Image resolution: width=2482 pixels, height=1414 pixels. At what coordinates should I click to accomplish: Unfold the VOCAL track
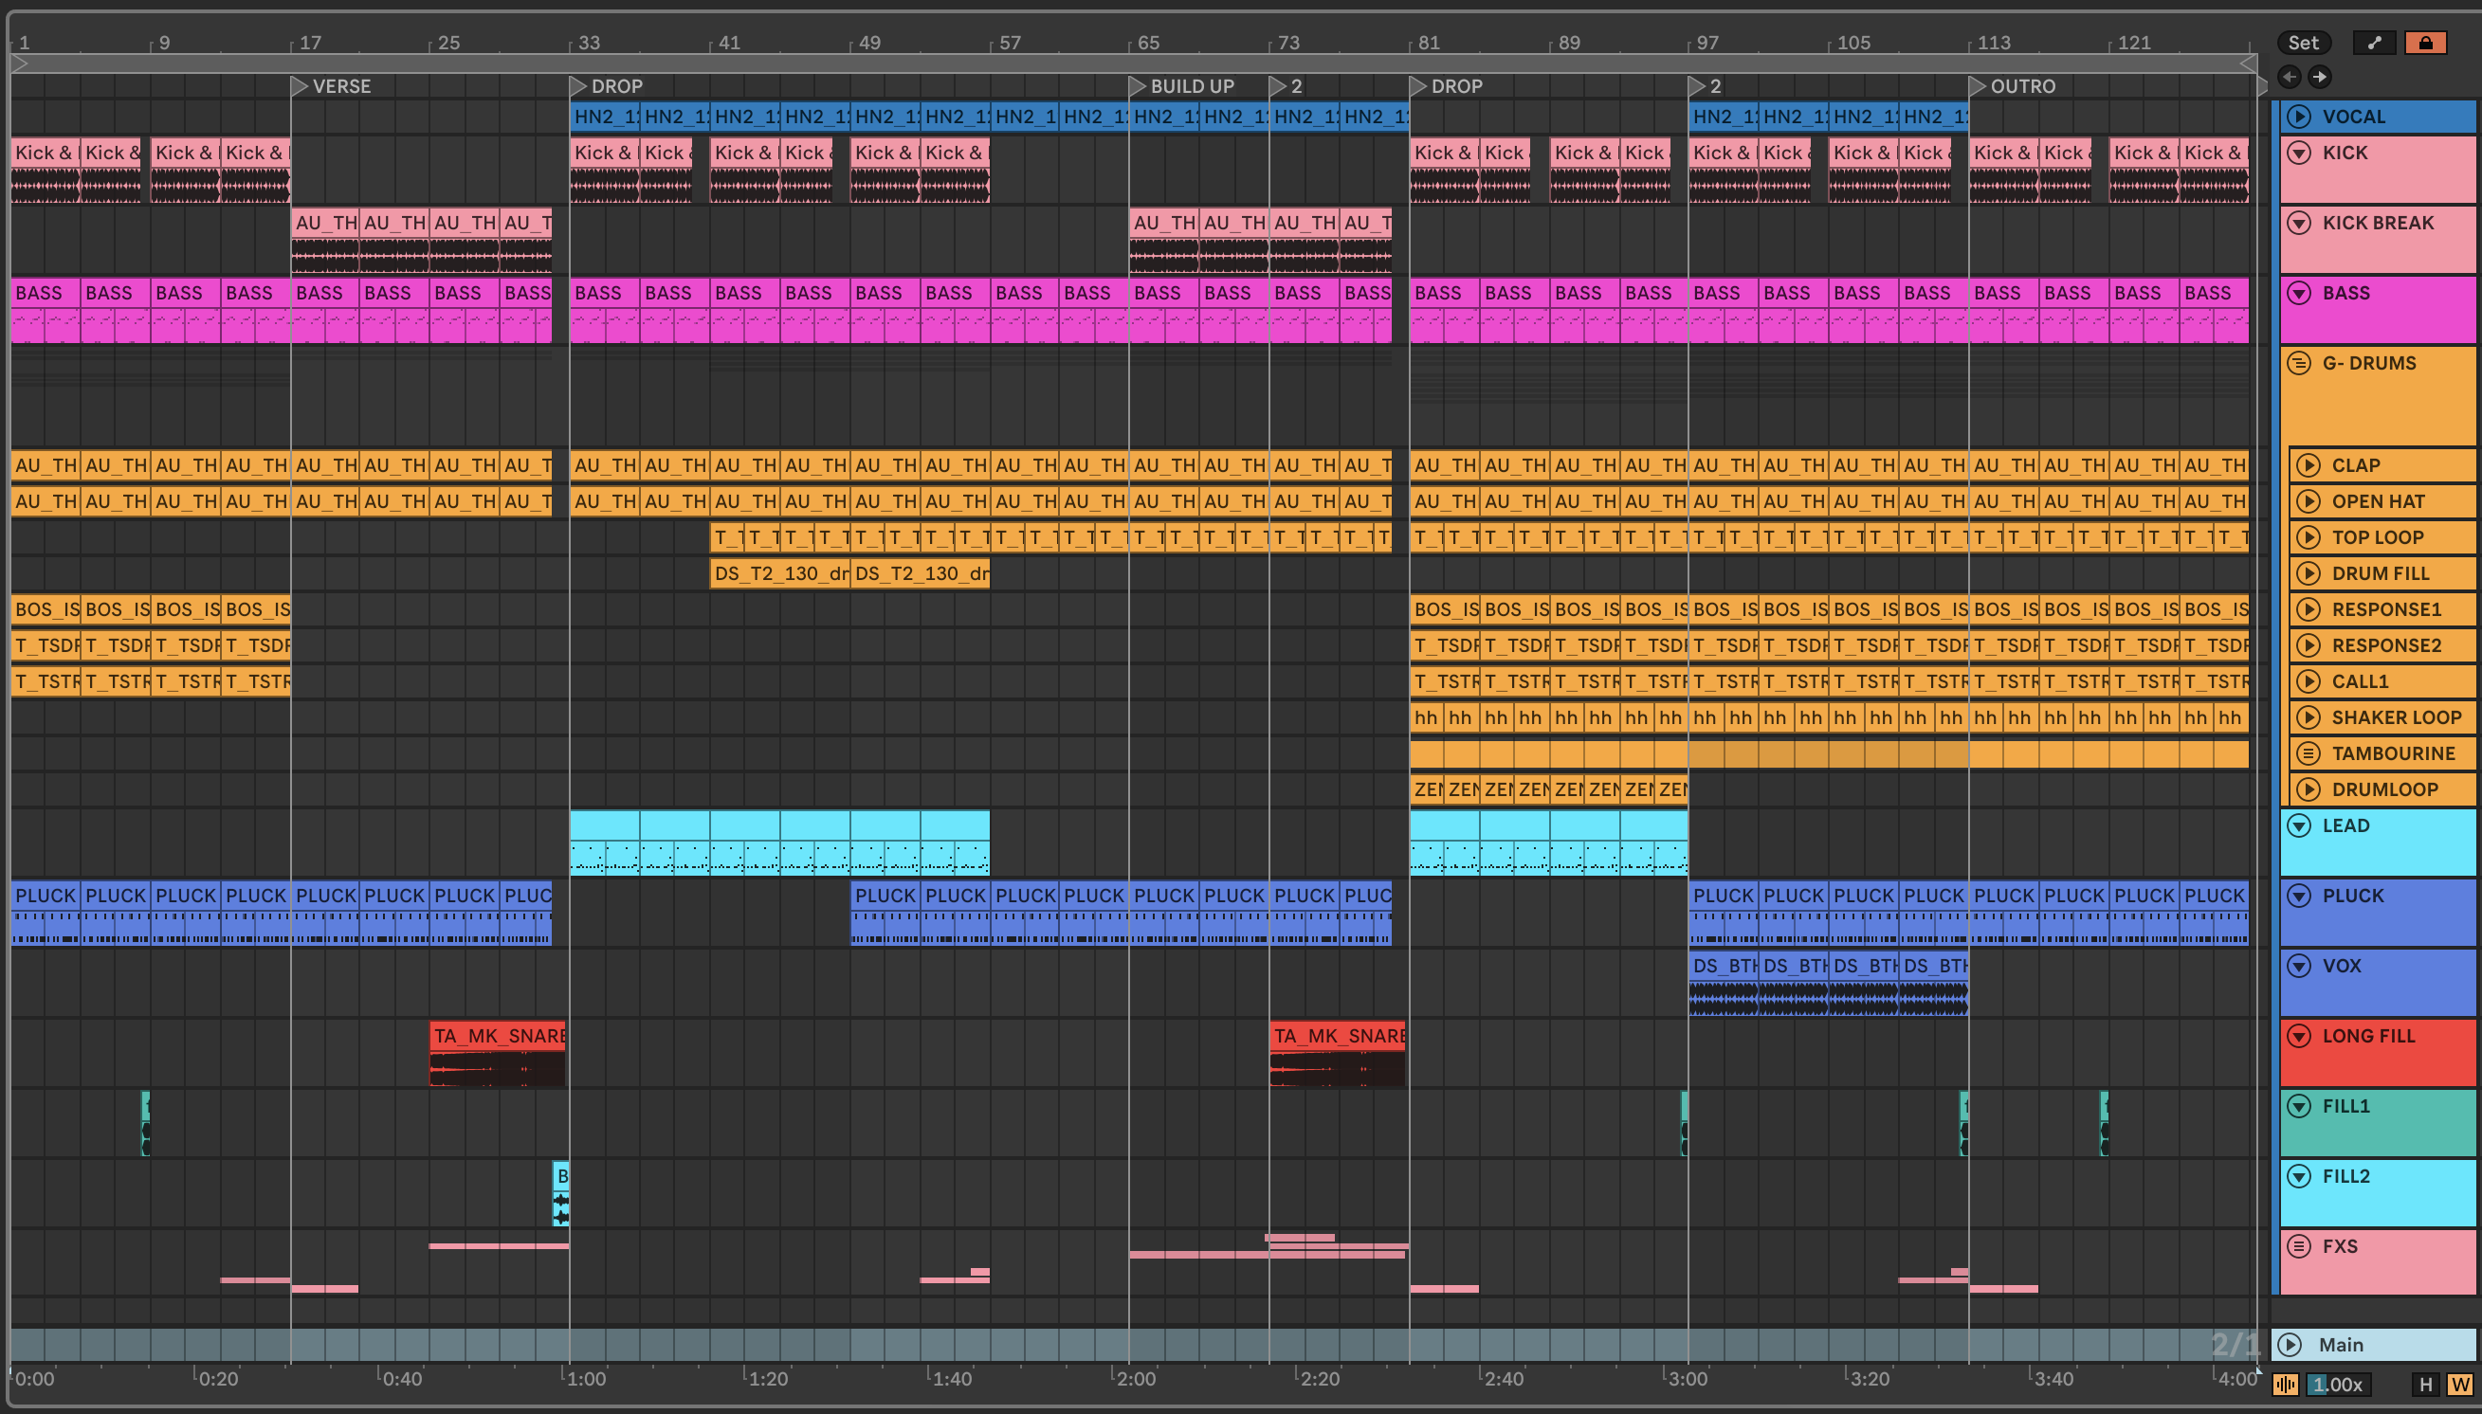coord(2299,117)
